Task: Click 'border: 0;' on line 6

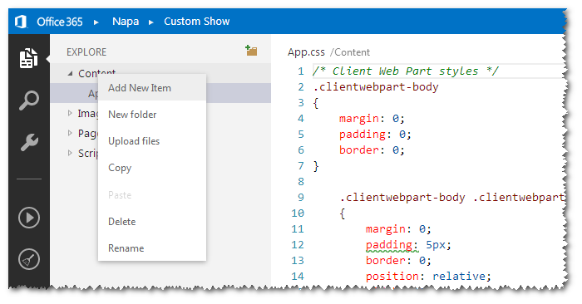Action: [372, 150]
